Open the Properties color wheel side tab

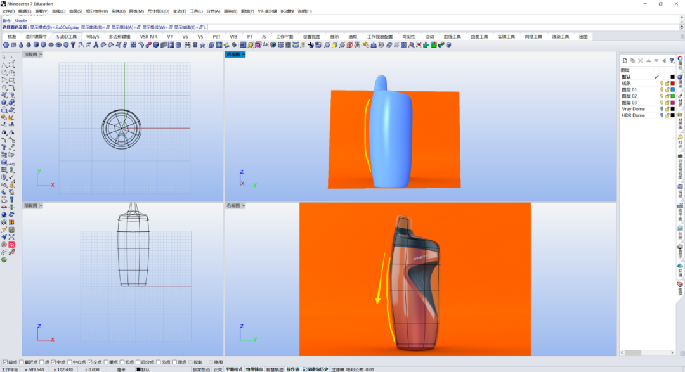[x=680, y=58]
